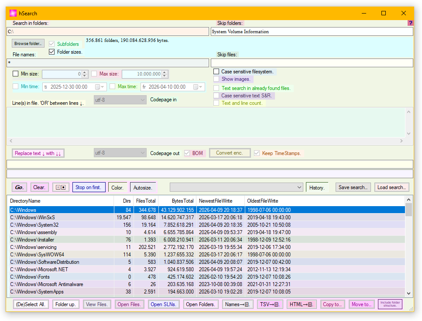Toggle Text and line count checkbox

coord(216,103)
